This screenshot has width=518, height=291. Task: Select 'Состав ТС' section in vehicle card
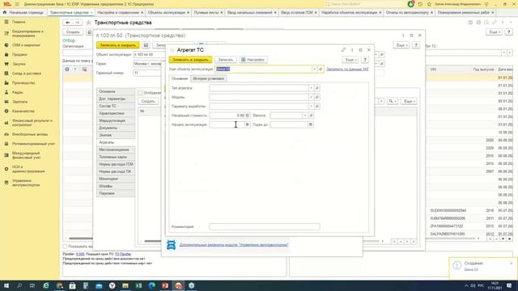click(116, 106)
